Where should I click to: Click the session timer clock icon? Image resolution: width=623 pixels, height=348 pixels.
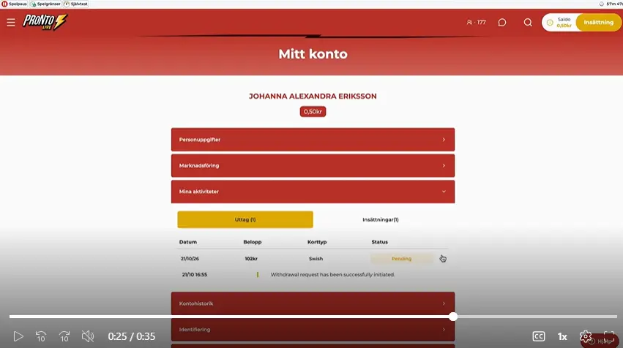click(602, 4)
